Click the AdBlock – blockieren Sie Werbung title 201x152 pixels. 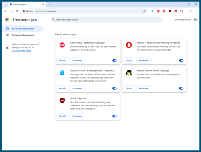[158, 43]
